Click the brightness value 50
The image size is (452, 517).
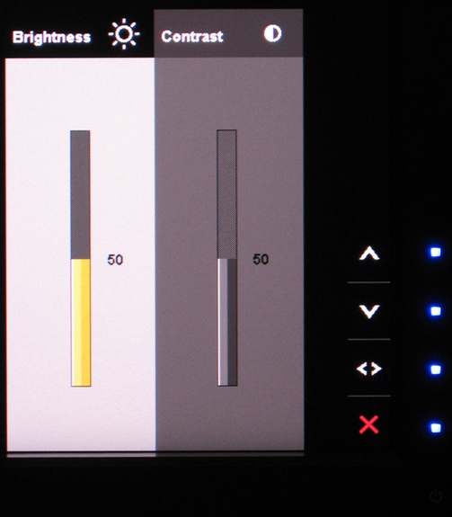click(115, 260)
